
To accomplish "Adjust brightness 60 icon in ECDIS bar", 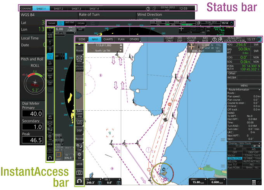I will 79,156.
